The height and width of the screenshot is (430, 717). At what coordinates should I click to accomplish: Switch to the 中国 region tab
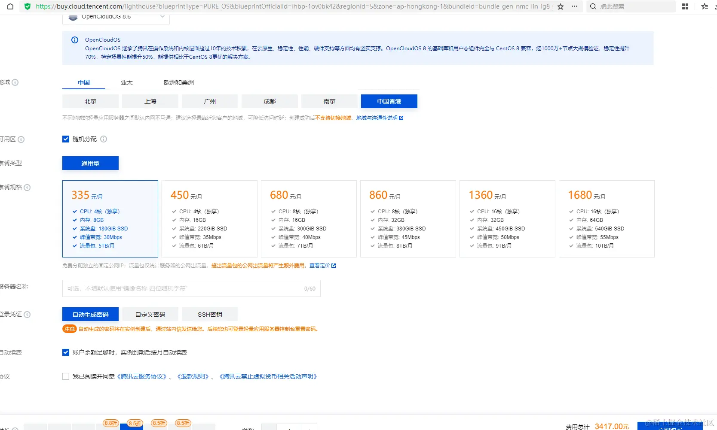pos(84,82)
